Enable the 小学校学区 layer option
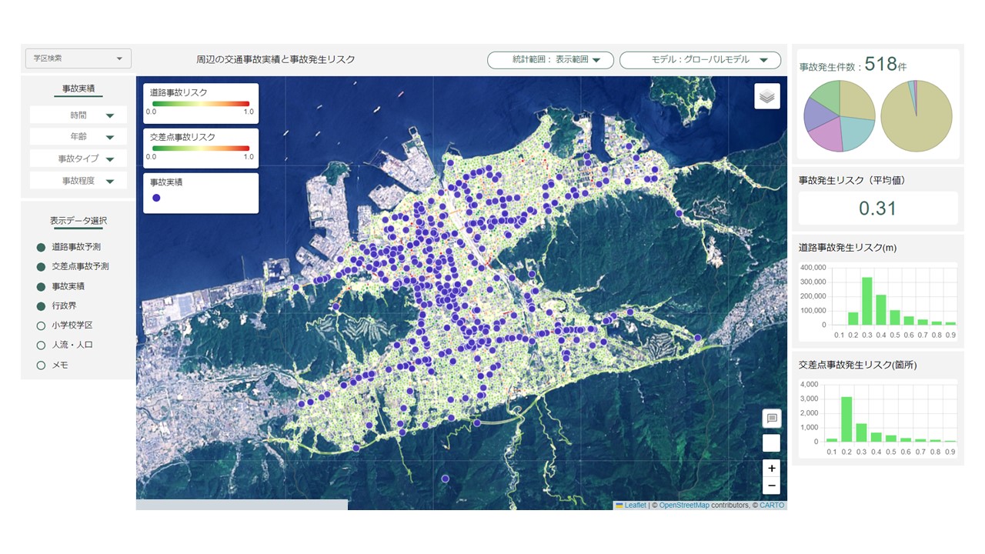Image resolution: width=985 pixels, height=554 pixels. coord(42,325)
